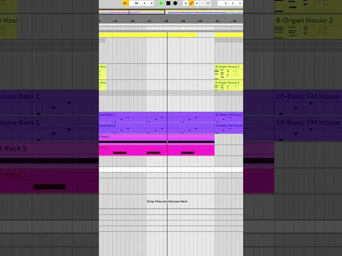342x256 pixels.
Task: Click bar 39 on the beat ruler
Action: [x=183, y=21]
